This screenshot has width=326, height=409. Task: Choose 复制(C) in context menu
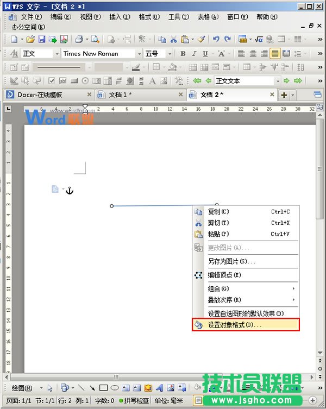pos(246,211)
